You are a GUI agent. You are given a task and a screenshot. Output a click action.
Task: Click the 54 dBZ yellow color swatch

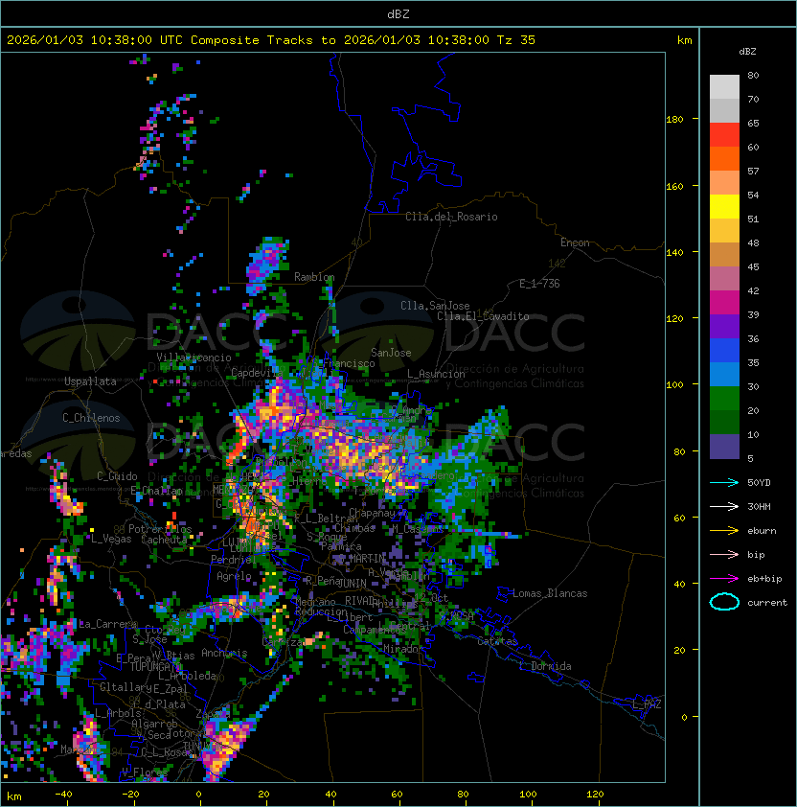point(724,206)
